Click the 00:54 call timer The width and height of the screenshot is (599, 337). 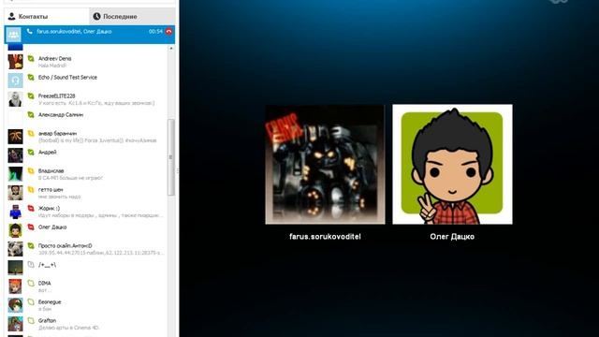click(156, 31)
